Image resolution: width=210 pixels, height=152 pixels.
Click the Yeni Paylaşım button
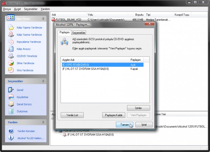click(138, 115)
